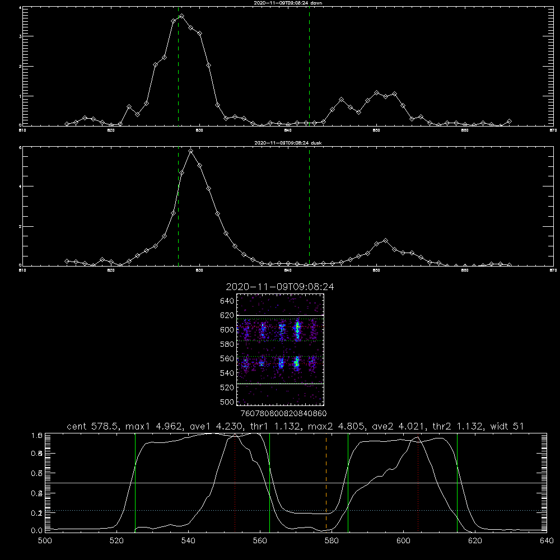Click the 2020-11-09T09:08:24 title above the spectral image
Image resolution: width=560 pixels, height=560 pixels.
point(280,287)
